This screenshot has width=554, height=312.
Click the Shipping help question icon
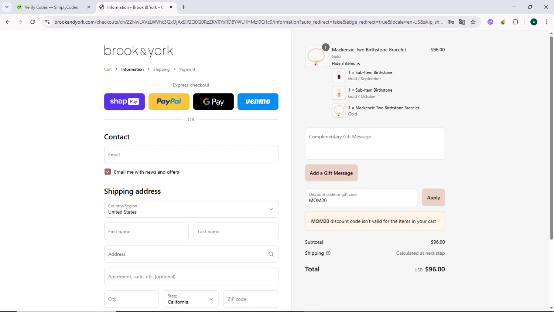328,253
